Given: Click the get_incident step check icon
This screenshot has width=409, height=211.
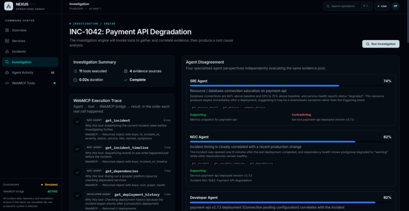Looking at the screenshot, I should point(77,122).
